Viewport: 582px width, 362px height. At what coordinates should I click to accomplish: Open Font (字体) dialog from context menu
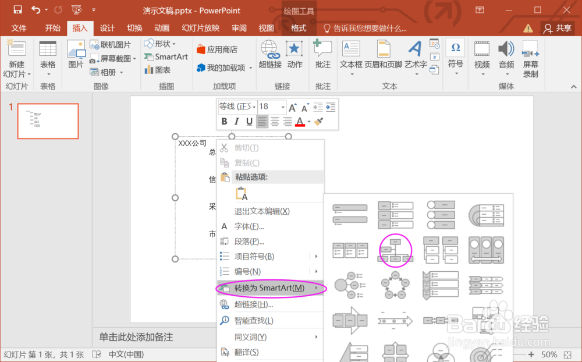[270, 226]
